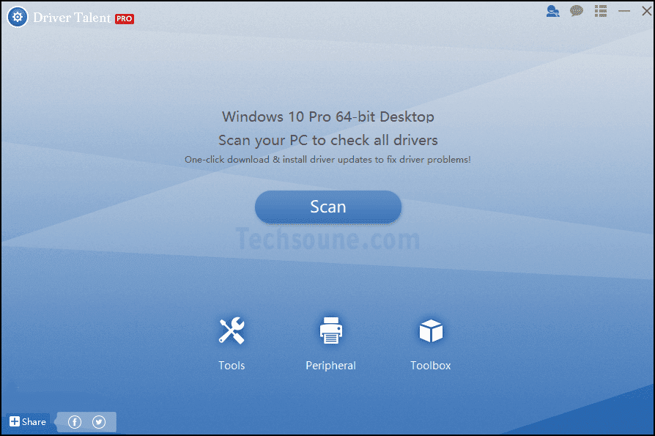Click the red PRO badge
The height and width of the screenshot is (436, 655).
click(x=124, y=19)
